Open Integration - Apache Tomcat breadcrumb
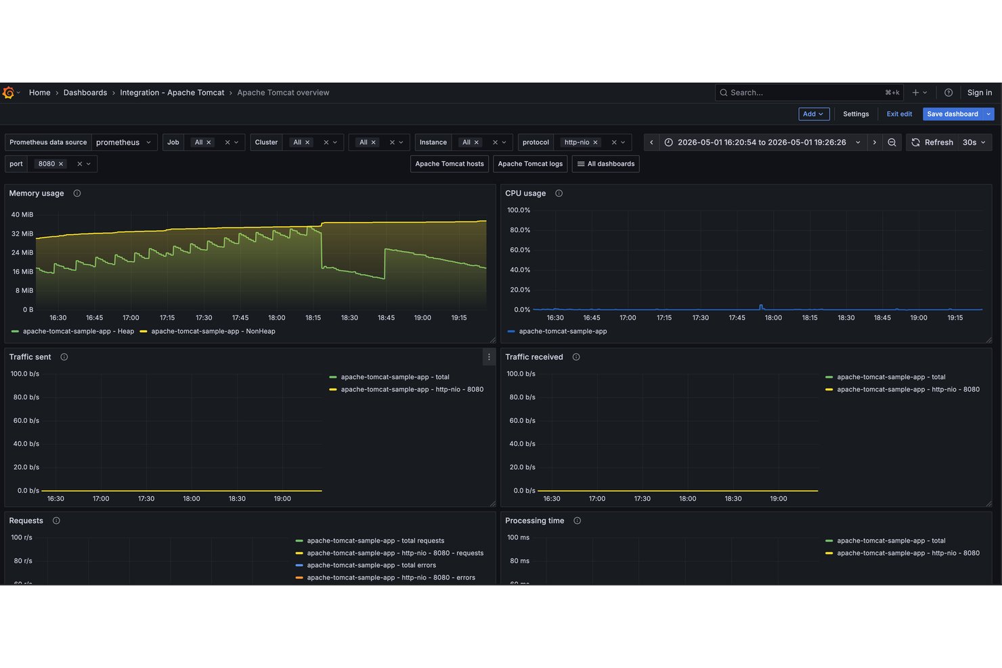 [x=172, y=93]
